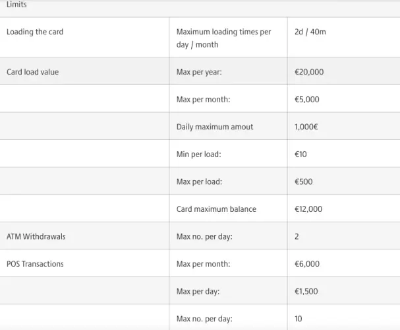Click the €12,000 balance value
This screenshot has height=330, width=400.
[x=308, y=209]
